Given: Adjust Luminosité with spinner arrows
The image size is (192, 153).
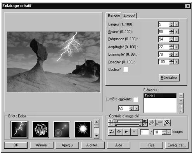Looking at the screenshot, I should point(171,54).
